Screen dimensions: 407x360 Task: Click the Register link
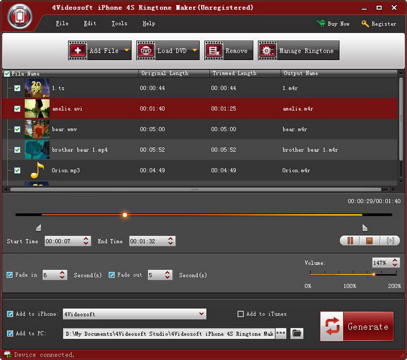(384, 24)
